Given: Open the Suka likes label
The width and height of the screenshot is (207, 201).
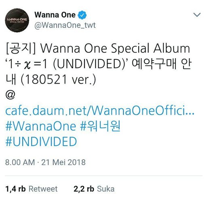Looking at the screenshot, I should click(106, 189).
